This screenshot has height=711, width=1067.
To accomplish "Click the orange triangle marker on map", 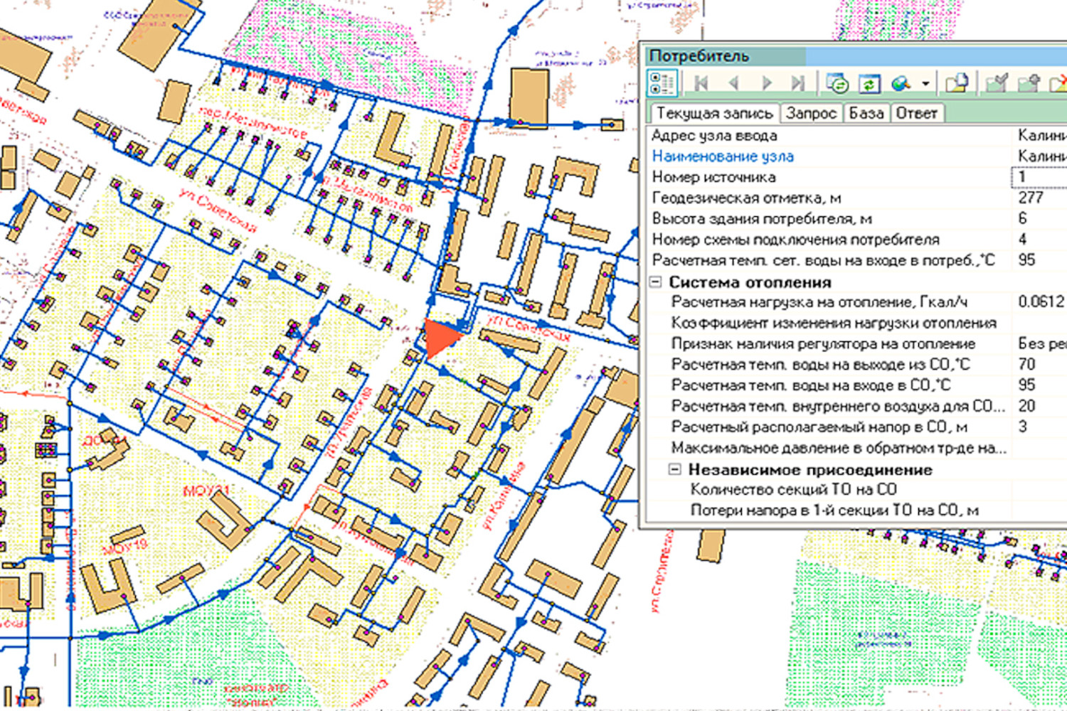I will coord(441,338).
